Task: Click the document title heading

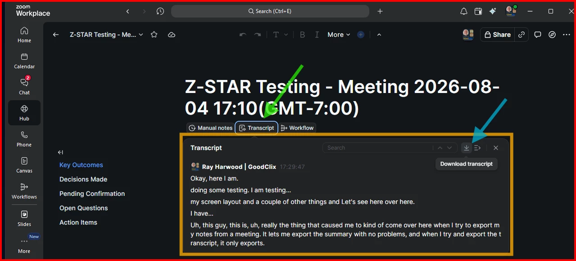Action: coord(342,97)
